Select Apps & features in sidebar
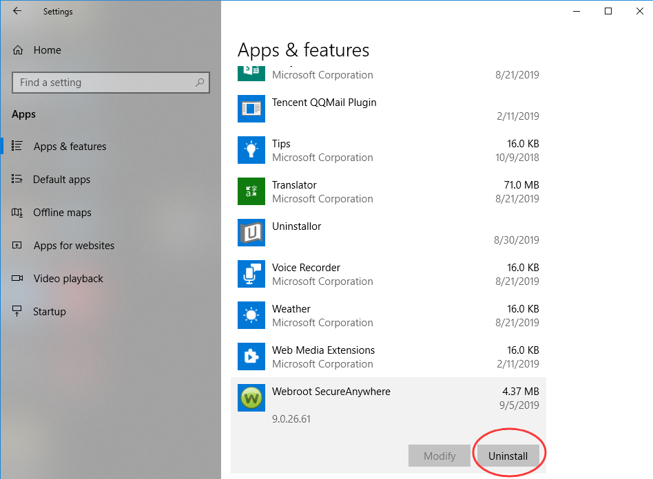Viewport: 653px width, 479px height. (70, 147)
